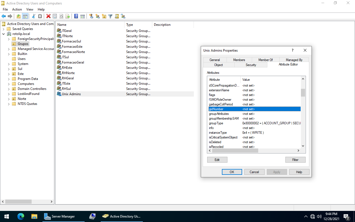Open the Action menu
The width and height of the screenshot is (355, 222).
tap(17, 9)
